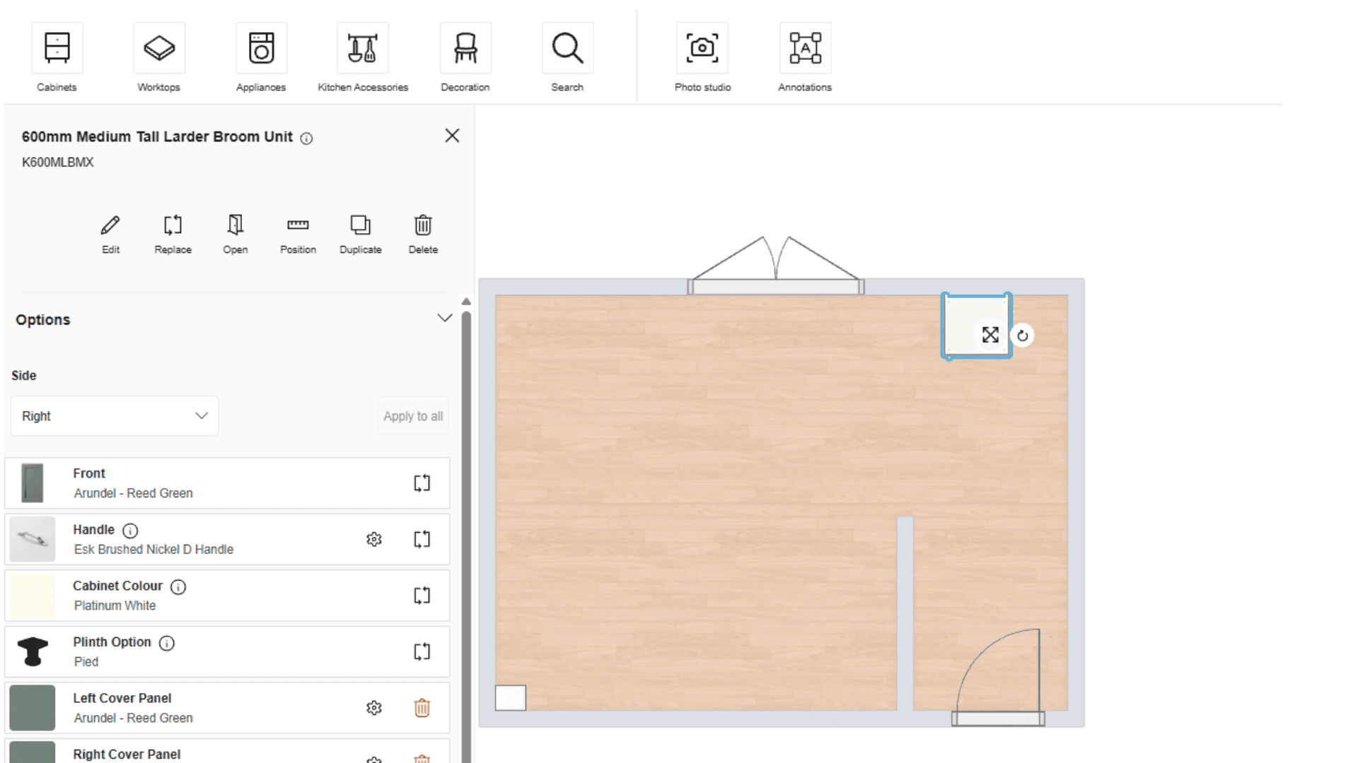The image size is (1358, 763).
Task: Click the Apply to all button
Action: point(413,416)
